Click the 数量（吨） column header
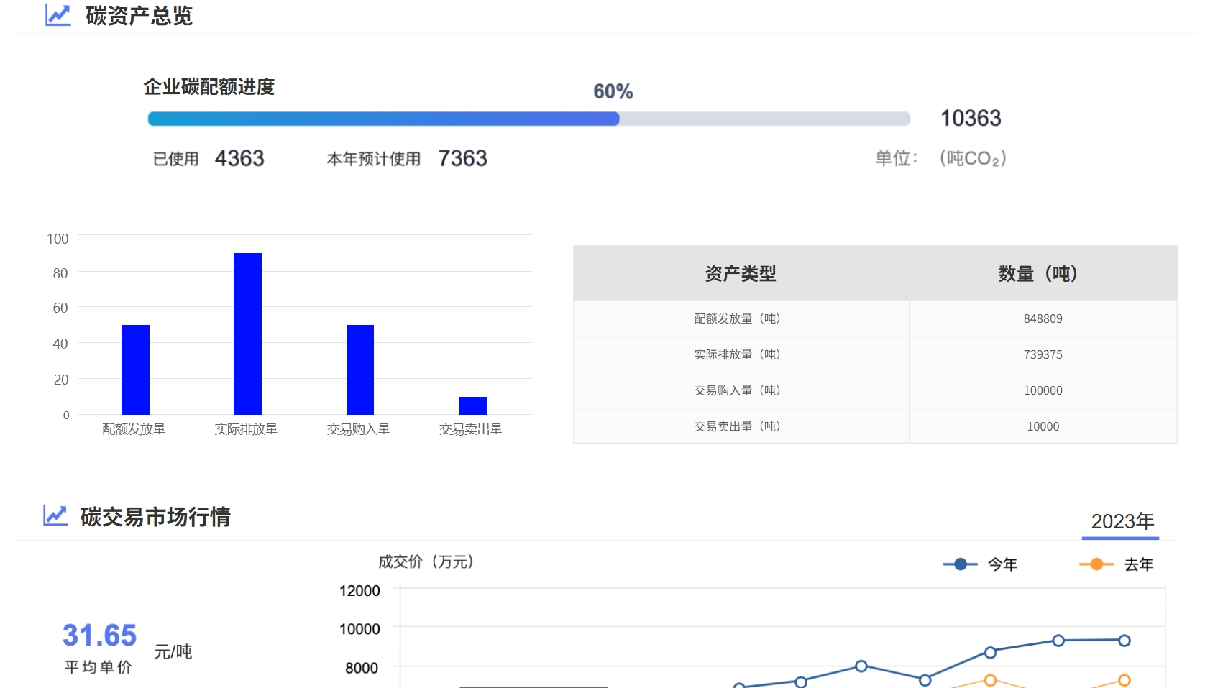 tap(1043, 274)
